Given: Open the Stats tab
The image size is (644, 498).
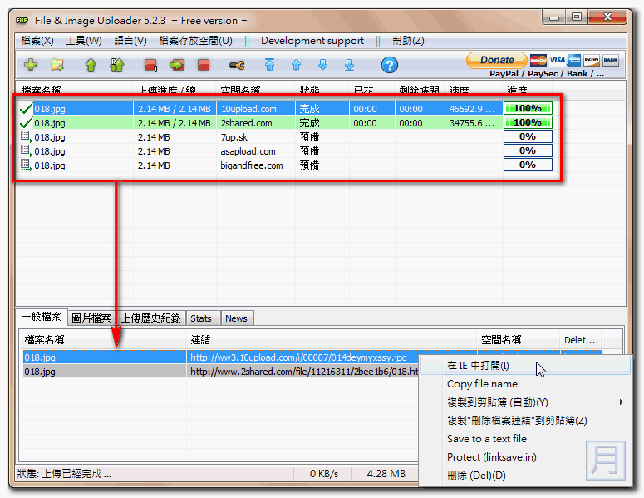Looking at the screenshot, I should point(200,318).
